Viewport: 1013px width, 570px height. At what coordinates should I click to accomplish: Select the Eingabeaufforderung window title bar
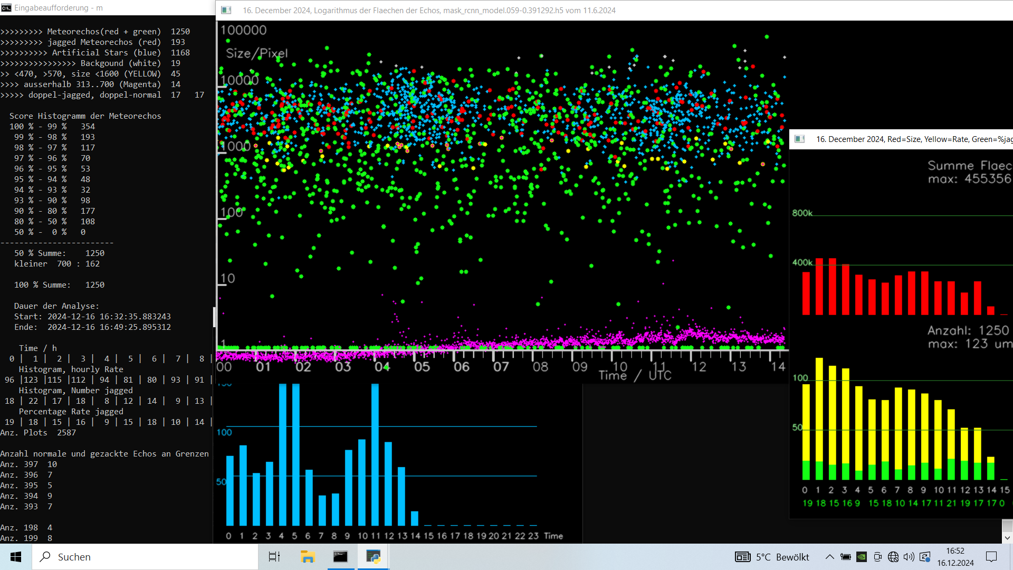[x=108, y=8]
